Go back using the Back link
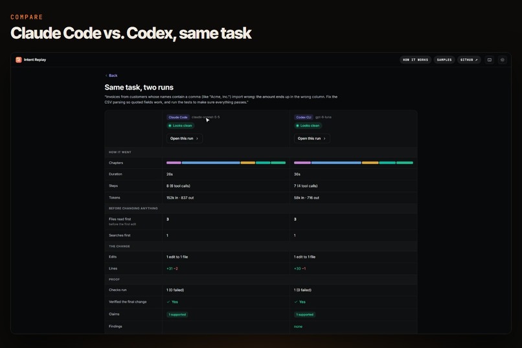The width and height of the screenshot is (522, 348). click(111, 76)
